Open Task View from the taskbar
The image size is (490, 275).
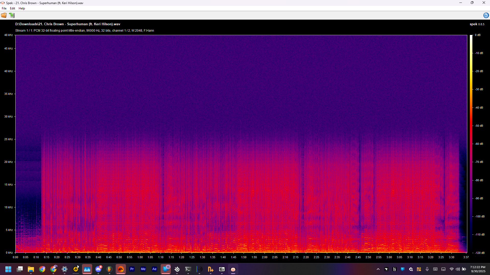tap(20, 269)
